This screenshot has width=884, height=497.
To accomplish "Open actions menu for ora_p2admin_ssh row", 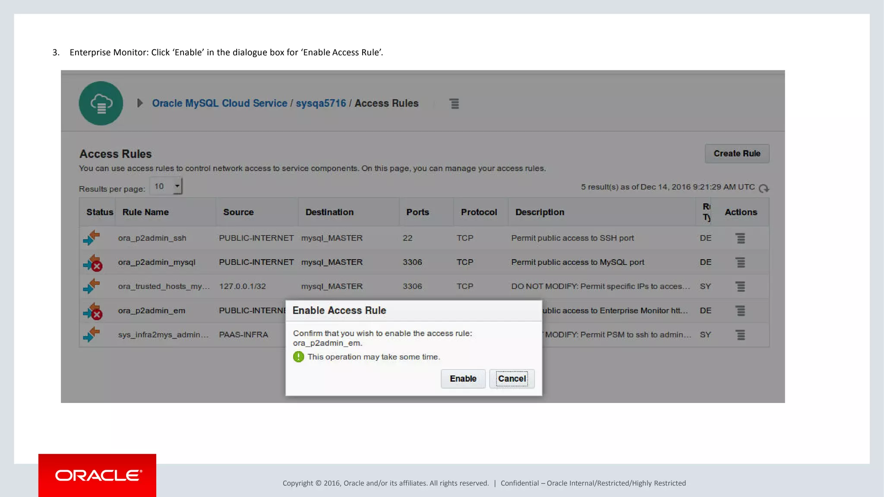I will coord(740,238).
